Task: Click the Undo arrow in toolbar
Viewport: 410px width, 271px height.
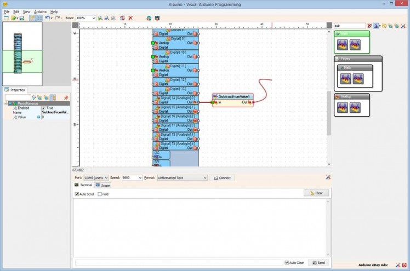Action: 47,18
